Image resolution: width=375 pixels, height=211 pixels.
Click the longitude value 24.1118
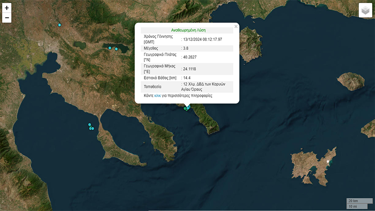(x=190, y=69)
